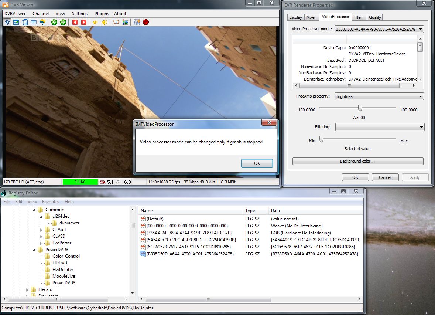Click OK in EVR Renderer Properties
The height and width of the screenshot is (315, 435).
point(355,177)
